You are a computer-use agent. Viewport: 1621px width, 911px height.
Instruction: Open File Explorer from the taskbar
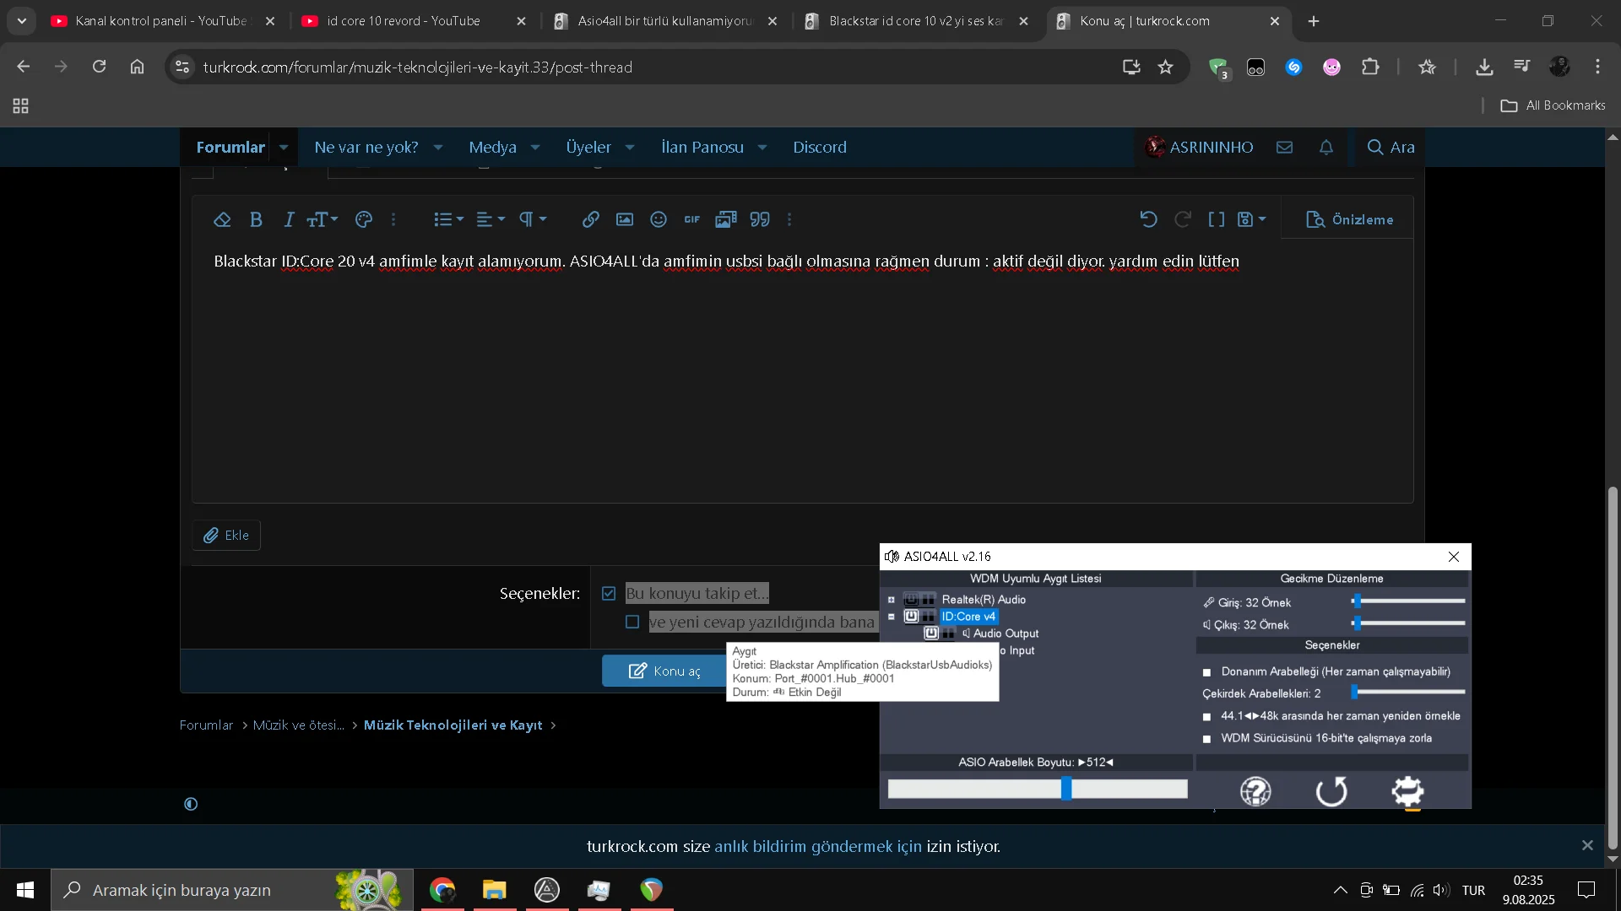pyautogui.click(x=495, y=890)
